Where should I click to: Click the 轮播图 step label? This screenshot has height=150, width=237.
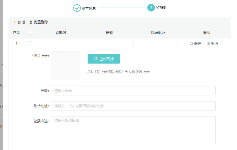coord(161,8)
